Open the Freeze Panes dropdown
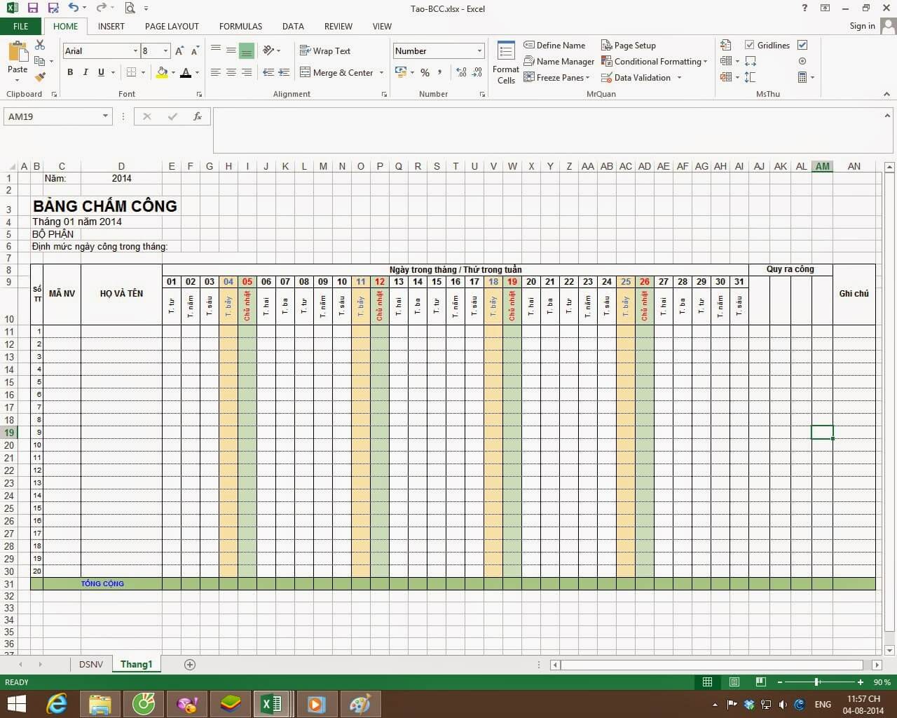 tap(557, 77)
